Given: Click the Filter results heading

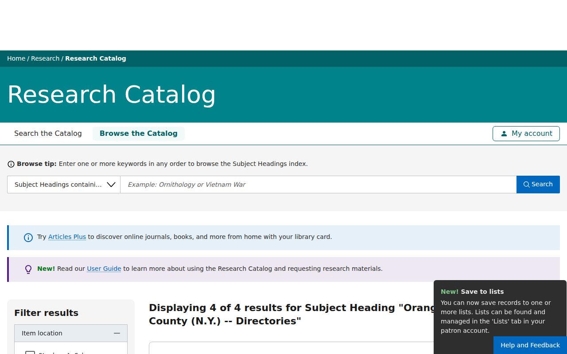Looking at the screenshot, I should 47,313.
